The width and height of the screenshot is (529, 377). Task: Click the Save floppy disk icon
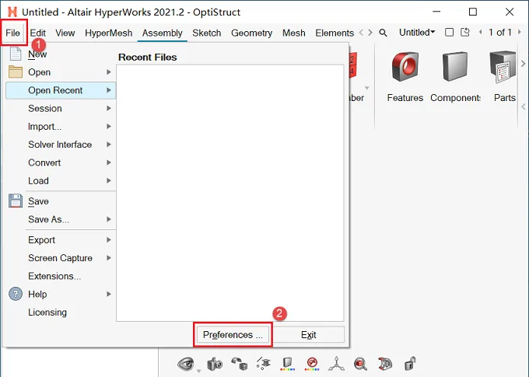(16, 201)
